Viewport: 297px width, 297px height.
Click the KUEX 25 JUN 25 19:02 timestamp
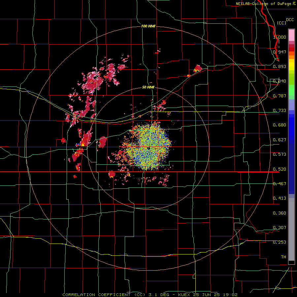[x=208, y=295]
